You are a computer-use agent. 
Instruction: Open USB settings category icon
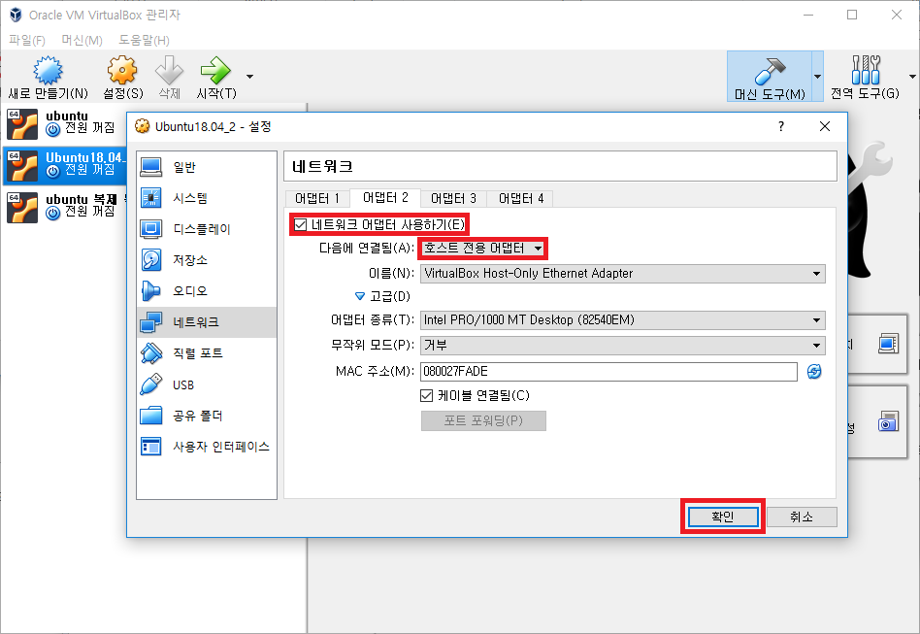point(151,384)
